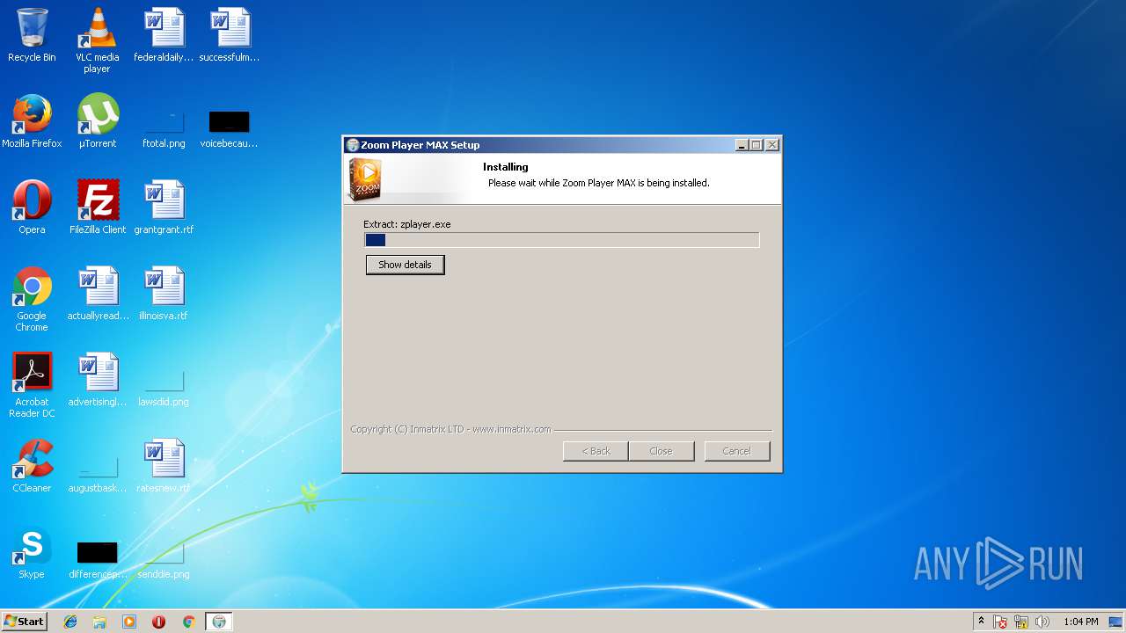Open Internet Explorer from taskbar
The width and height of the screenshot is (1126, 633).
coord(70,622)
